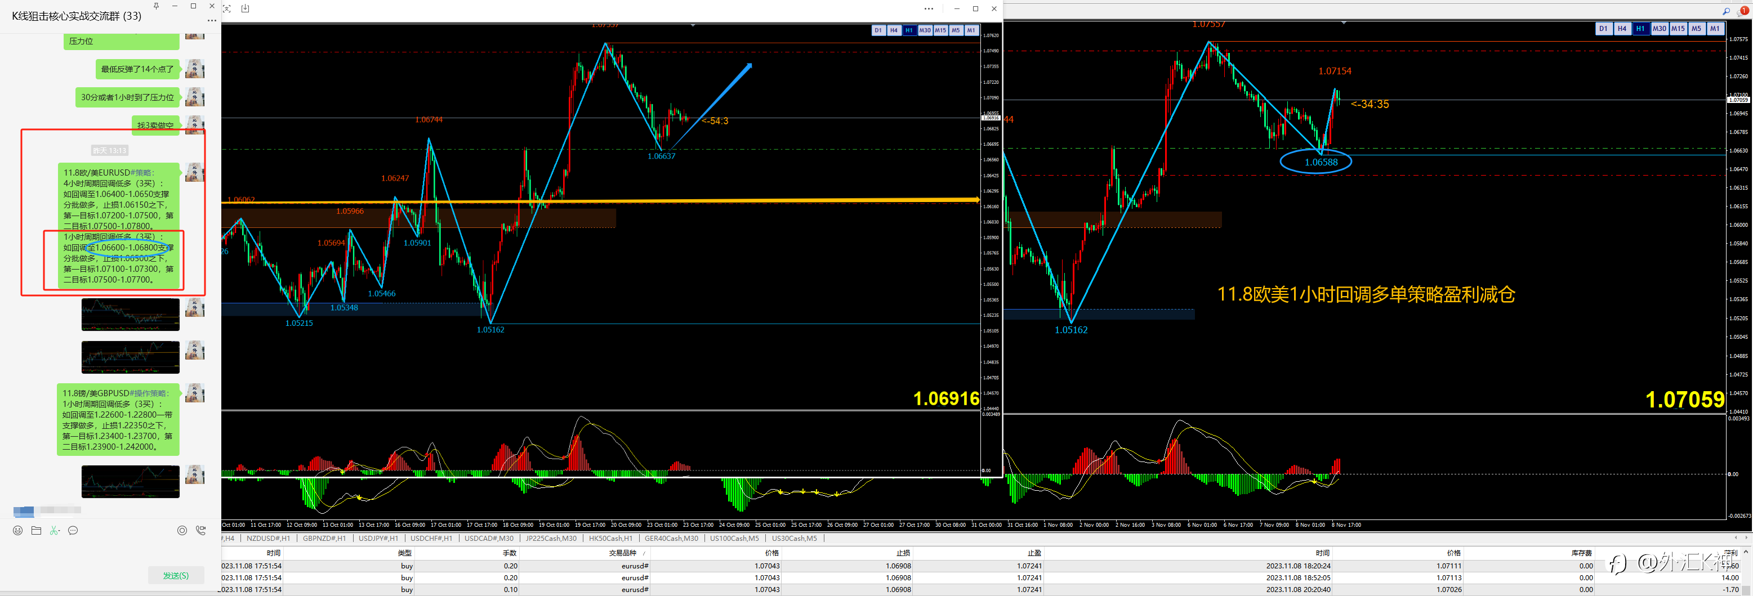The width and height of the screenshot is (1753, 596).
Task: Click the Send (发送) button
Action: coord(176,576)
